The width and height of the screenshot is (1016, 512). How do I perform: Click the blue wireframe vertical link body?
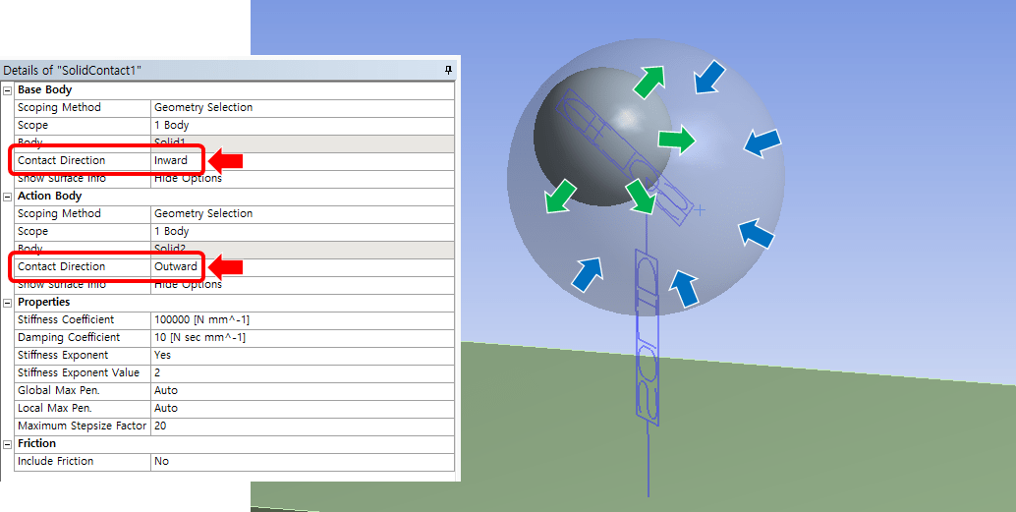648,337
